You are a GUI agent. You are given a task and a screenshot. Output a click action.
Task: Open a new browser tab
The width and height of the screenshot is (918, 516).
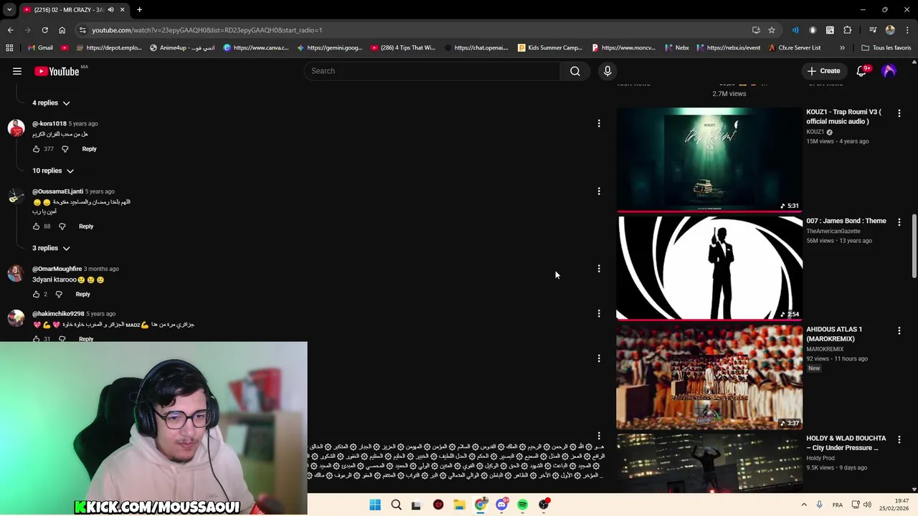click(139, 9)
